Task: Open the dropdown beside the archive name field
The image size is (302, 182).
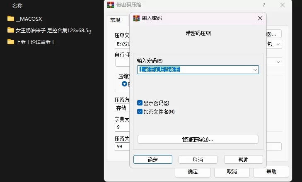Action: coord(279,44)
